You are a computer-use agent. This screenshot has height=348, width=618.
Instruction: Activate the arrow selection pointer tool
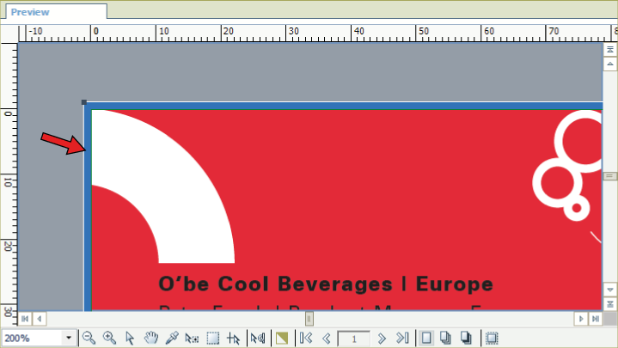(130, 339)
